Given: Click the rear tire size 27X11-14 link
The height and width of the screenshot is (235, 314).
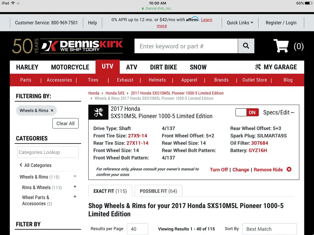Looking at the screenshot, I should coord(138,143).
